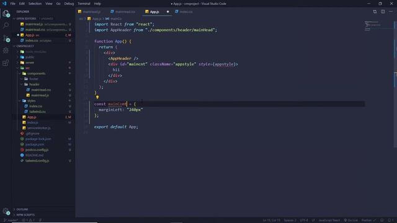This screenshot has height=223, width=397.
Task: Open the Selection menu
Action: click(x=35, y=4)
